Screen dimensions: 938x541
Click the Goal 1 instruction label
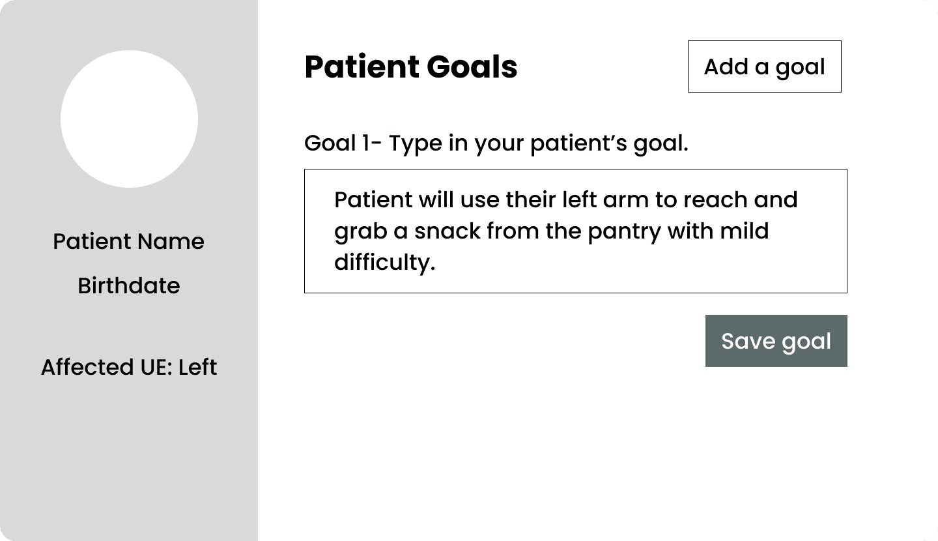pyautogui.click(x=496, y=143)
